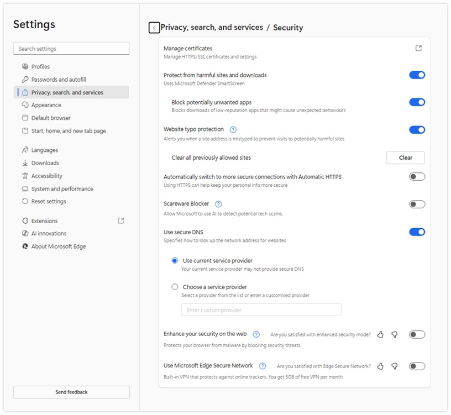Click the Enter custom provider field

coord(261,310)
